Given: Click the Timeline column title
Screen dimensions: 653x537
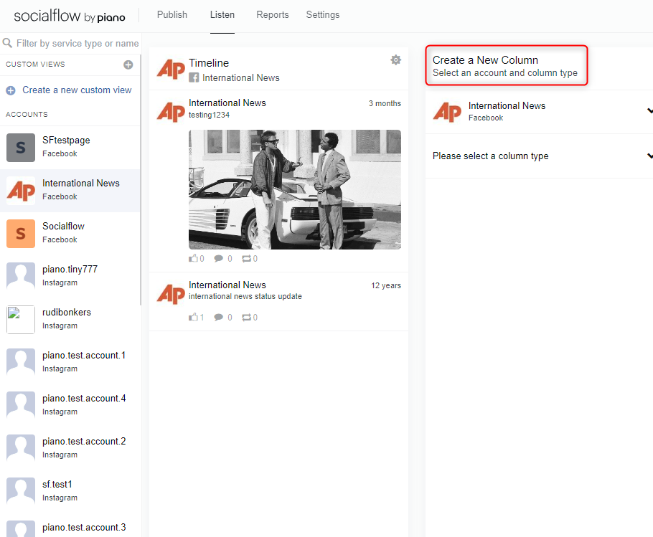Looking at the screenshot, I should coord(209,63).
